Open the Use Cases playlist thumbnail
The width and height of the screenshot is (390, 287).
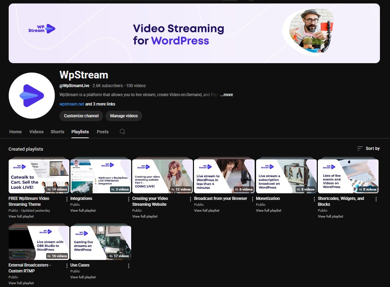click(101, 242)
